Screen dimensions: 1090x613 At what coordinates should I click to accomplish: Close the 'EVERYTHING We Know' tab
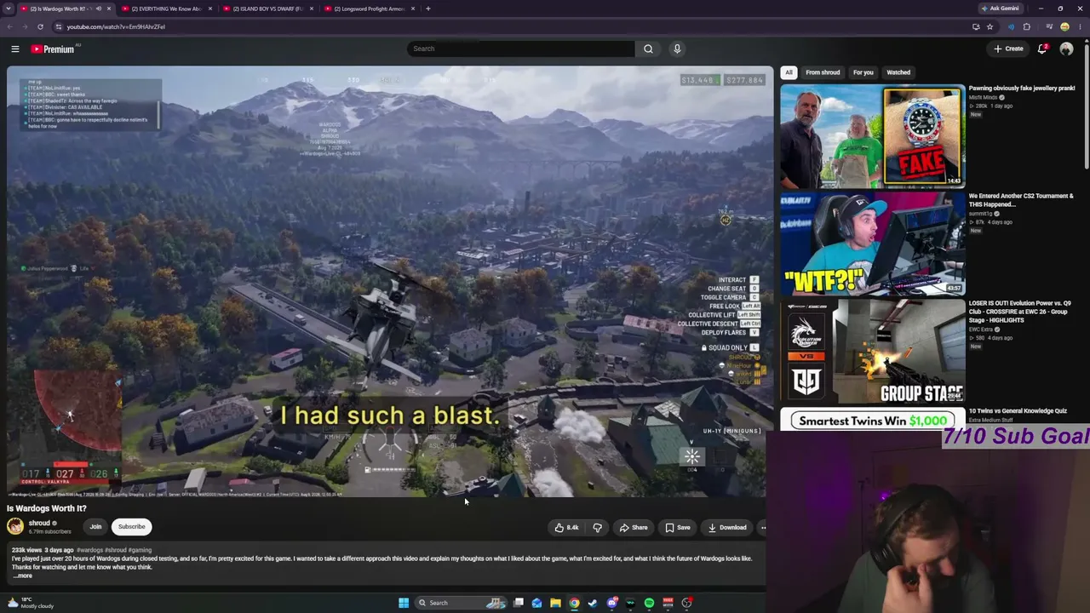[x=210, y=9]
